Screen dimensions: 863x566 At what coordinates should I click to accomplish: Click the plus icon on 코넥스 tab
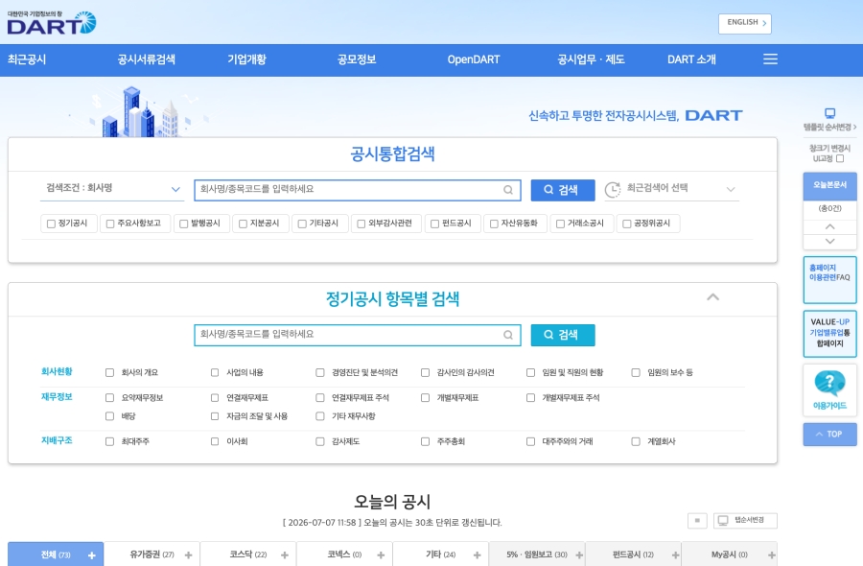pyautogui.click(x=381, y=555)
